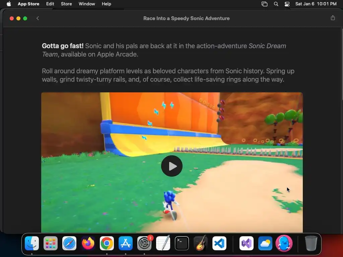
Task: Open Launchpad from the Dock
Action: click(x=51, y=243)
